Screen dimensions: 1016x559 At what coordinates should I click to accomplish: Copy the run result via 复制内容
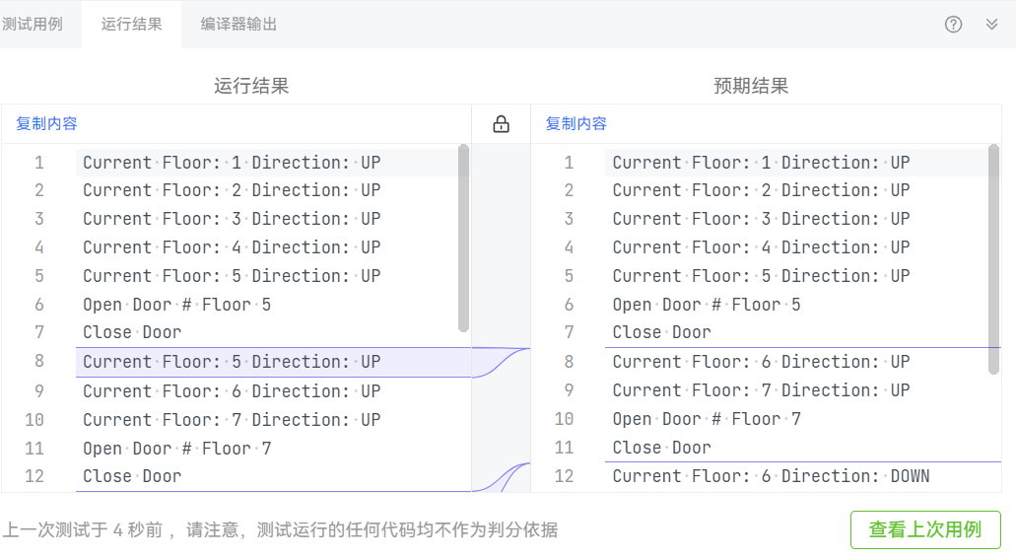(x=46, y=124)
